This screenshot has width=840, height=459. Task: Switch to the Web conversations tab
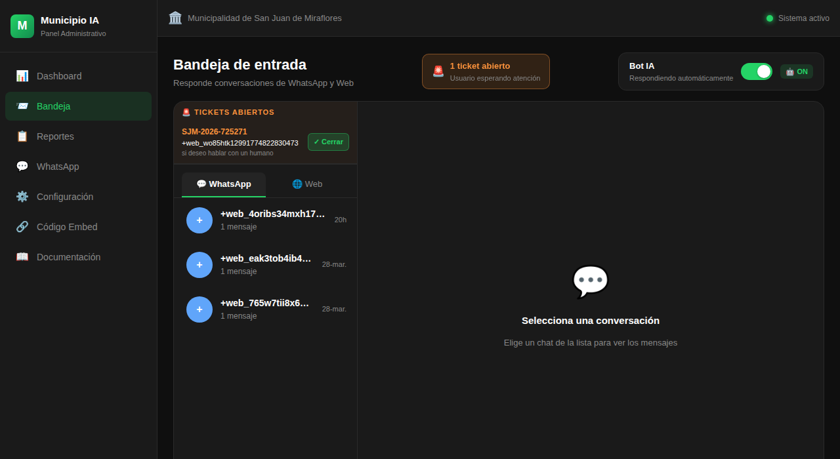coord(307,184)
